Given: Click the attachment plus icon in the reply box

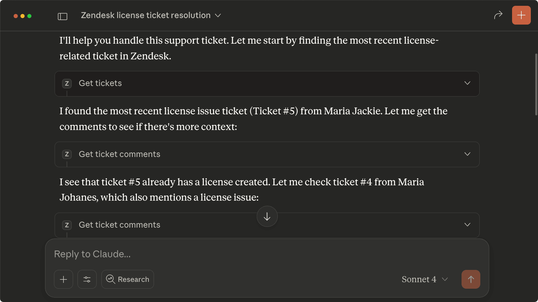Looking at the screenshot, I should coord(63,279).
